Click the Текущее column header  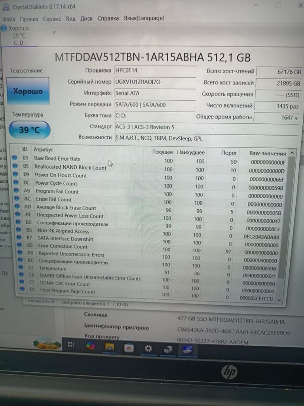(163, 152)
